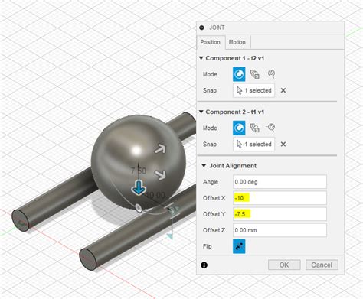
Task: Collapse the JOINT dialog with minus icon
Action: tap(201, 28)
